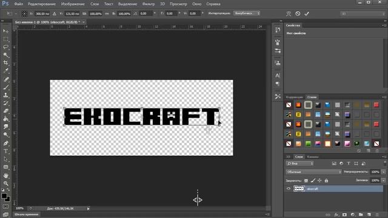Open the Tool Presets panel icon
Viewport: 388px width, 218px height.
coord(278,96)
